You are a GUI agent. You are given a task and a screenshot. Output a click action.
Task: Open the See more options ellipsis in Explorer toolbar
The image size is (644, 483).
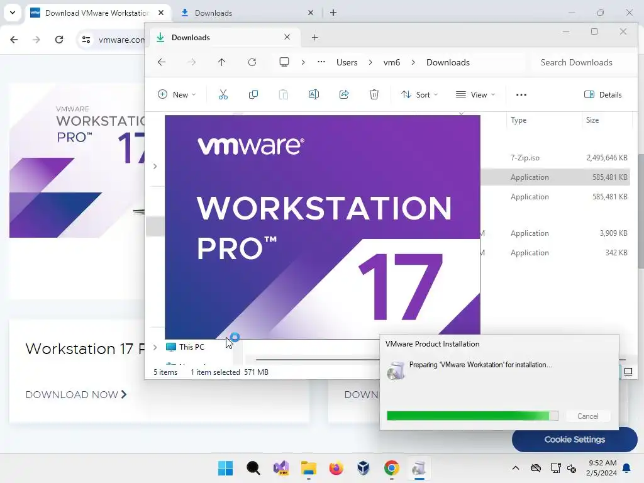point(521,95)
